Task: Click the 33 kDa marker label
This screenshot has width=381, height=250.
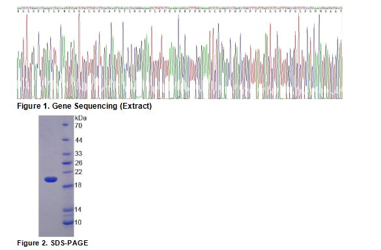Action: 79,154
